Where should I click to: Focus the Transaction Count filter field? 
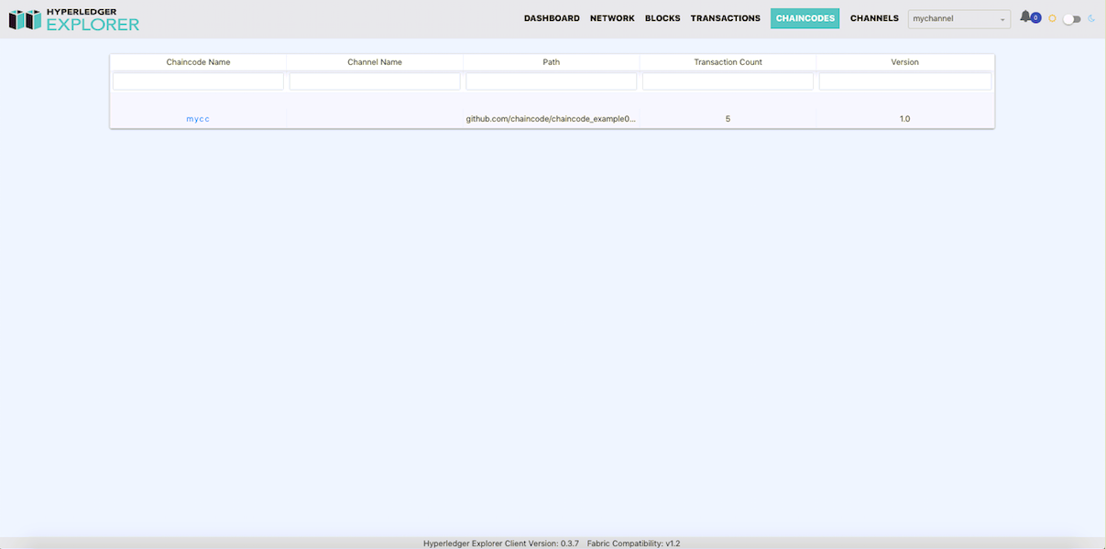[x=728, y=81]
